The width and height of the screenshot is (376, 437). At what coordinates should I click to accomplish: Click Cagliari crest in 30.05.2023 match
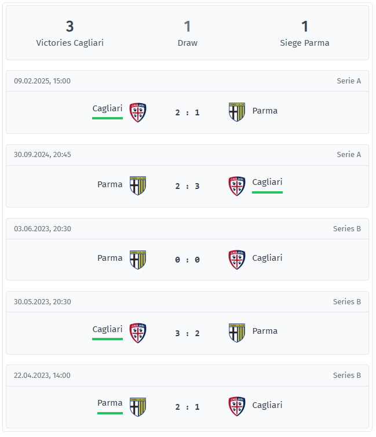[x=138, y=333]
